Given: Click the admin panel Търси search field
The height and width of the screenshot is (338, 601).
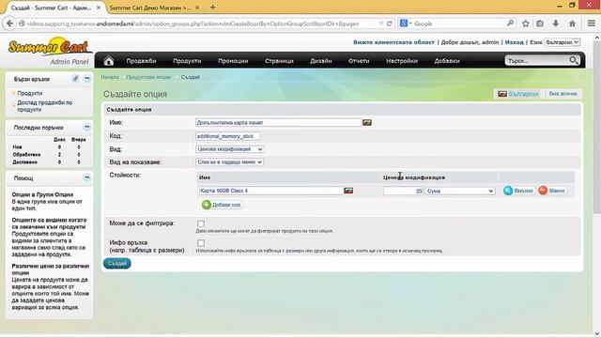Looking at the screenshot, I should tap(537, 60).
